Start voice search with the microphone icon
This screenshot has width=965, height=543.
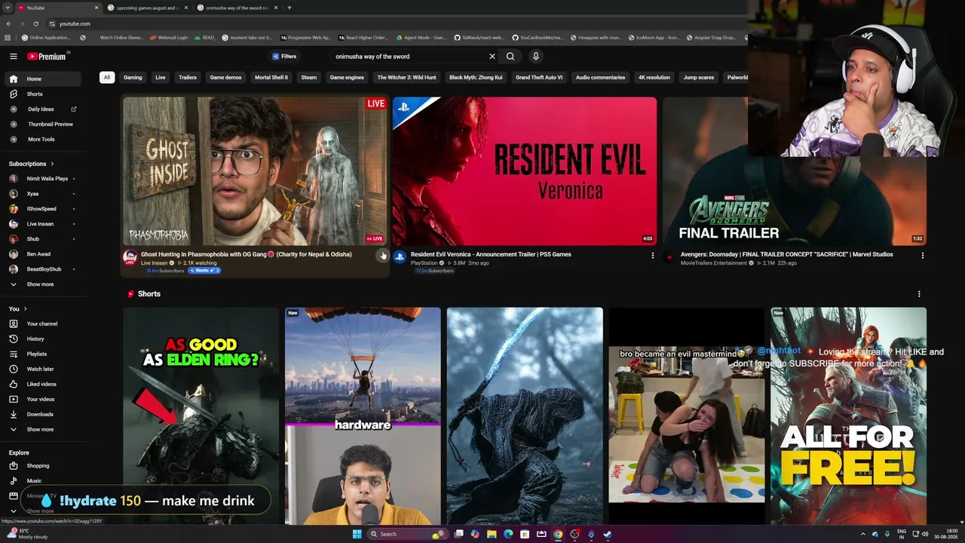[536, 57]
